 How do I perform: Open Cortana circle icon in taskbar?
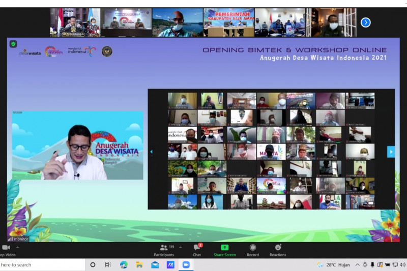(93, 265)
